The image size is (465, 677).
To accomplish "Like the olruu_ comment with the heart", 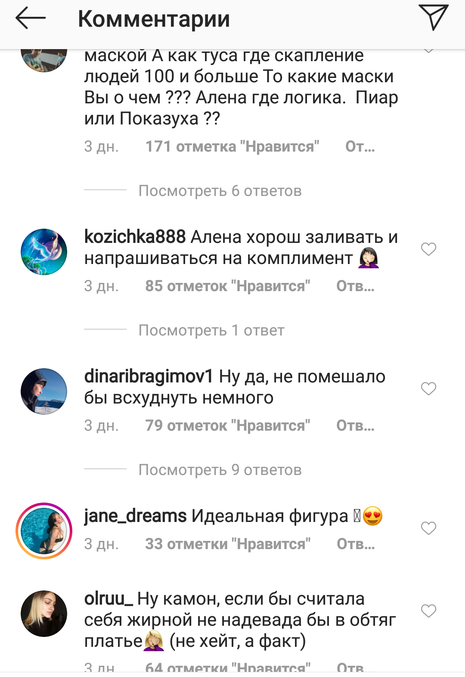I will (x=428, y=611).
